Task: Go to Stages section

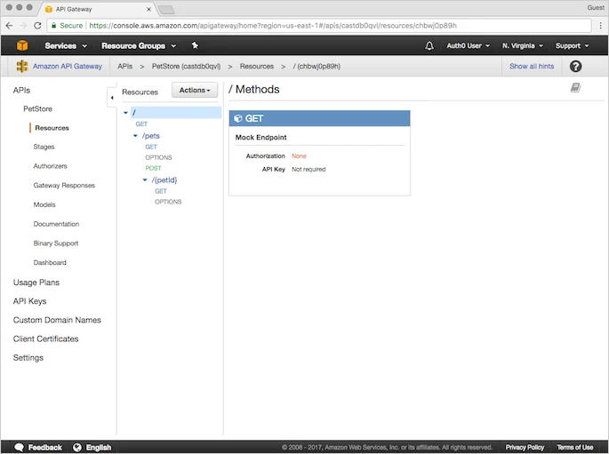Action: click(44, 147)
